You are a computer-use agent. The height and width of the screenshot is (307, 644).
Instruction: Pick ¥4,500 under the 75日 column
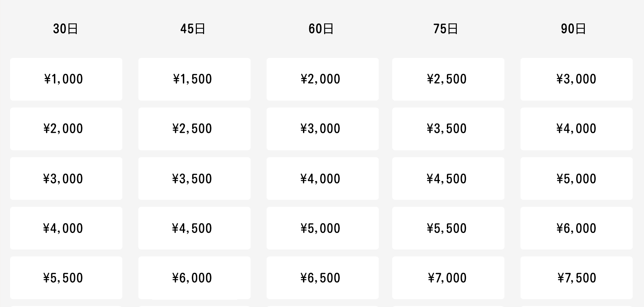pyautogui.click(x=448, y=178)
